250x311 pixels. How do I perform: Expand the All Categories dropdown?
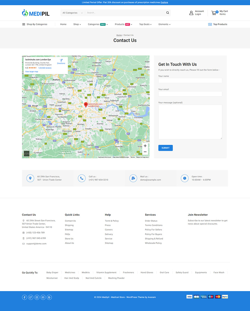point(73,13)
